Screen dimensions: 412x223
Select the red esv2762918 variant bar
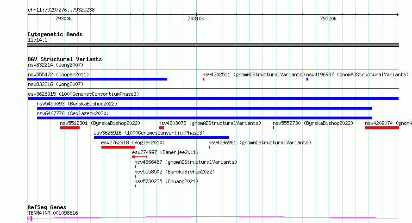118,147
